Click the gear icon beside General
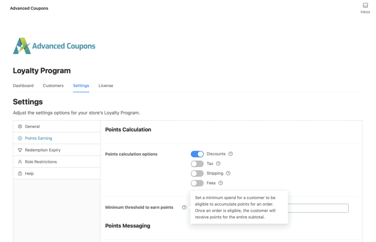 click(20, 127)
